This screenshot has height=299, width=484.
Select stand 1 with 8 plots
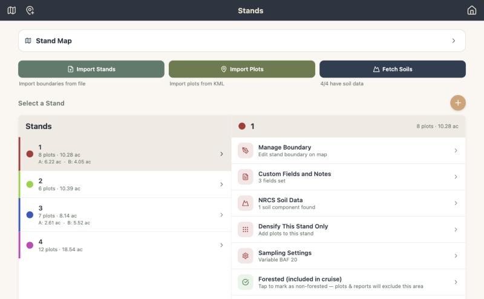coord(125,154)
